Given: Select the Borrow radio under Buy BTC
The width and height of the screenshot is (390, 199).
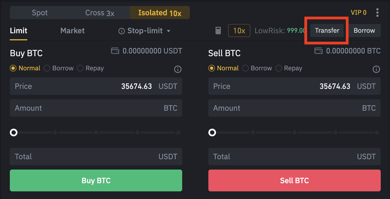Looking at the screenshot, I should click(x=47, y=68).
